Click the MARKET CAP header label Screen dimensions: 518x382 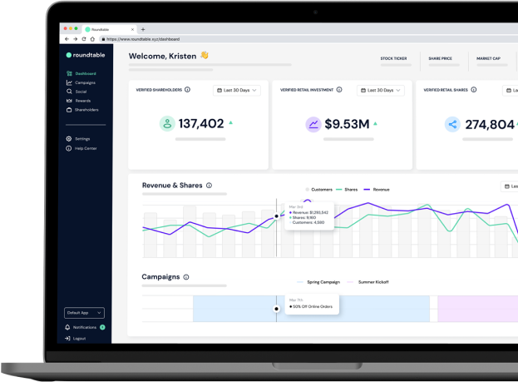[x=488, y=58]
